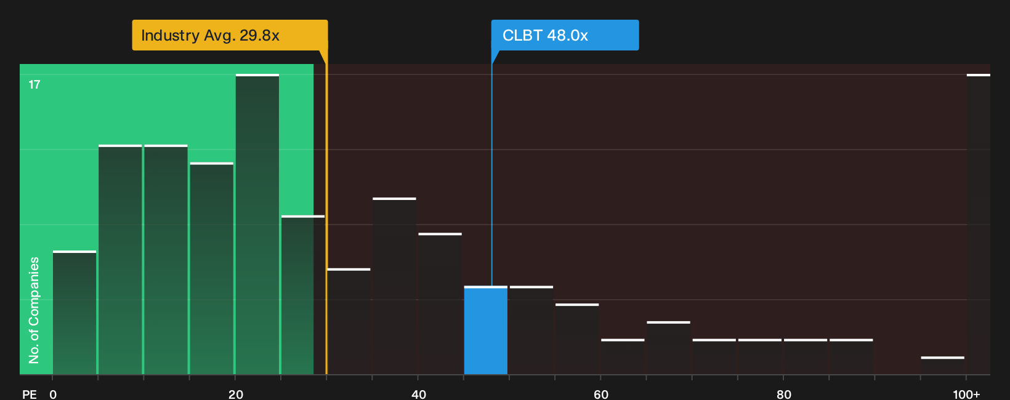
Task: Click the dark bar for PE 60-65
Action: click(x=623, y=357)
